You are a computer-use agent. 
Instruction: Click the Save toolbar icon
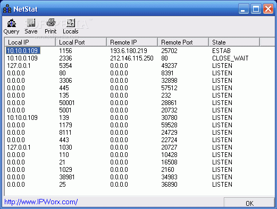31,27
